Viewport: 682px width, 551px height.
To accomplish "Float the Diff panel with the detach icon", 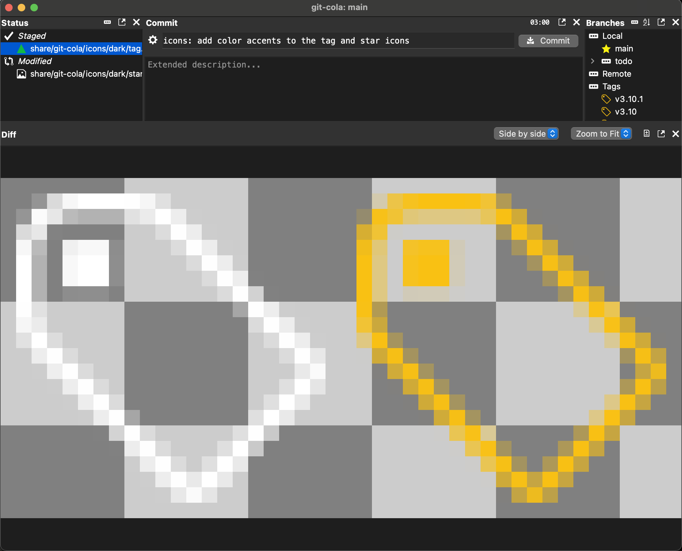I will tap(661, 133).
